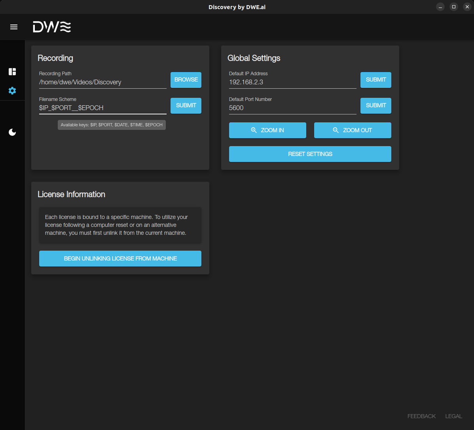The height and width of the screenshot is (430, 474).
Task: Click the magnifier icon on Zoom Out
Action: [x=336, y=130]
